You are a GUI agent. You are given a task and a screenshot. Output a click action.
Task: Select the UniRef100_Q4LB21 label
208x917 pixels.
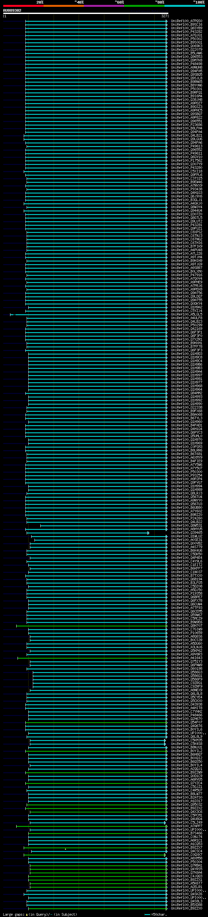click(187, 135)
